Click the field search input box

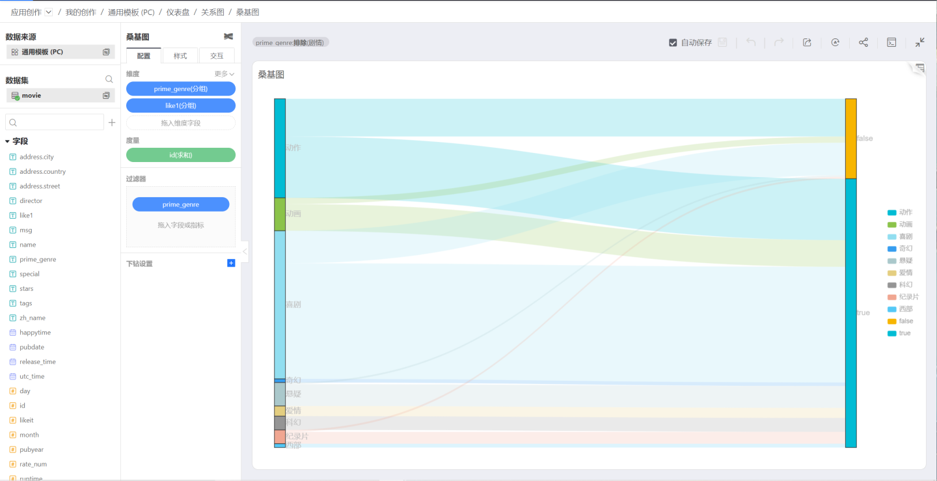pos(55,122)
